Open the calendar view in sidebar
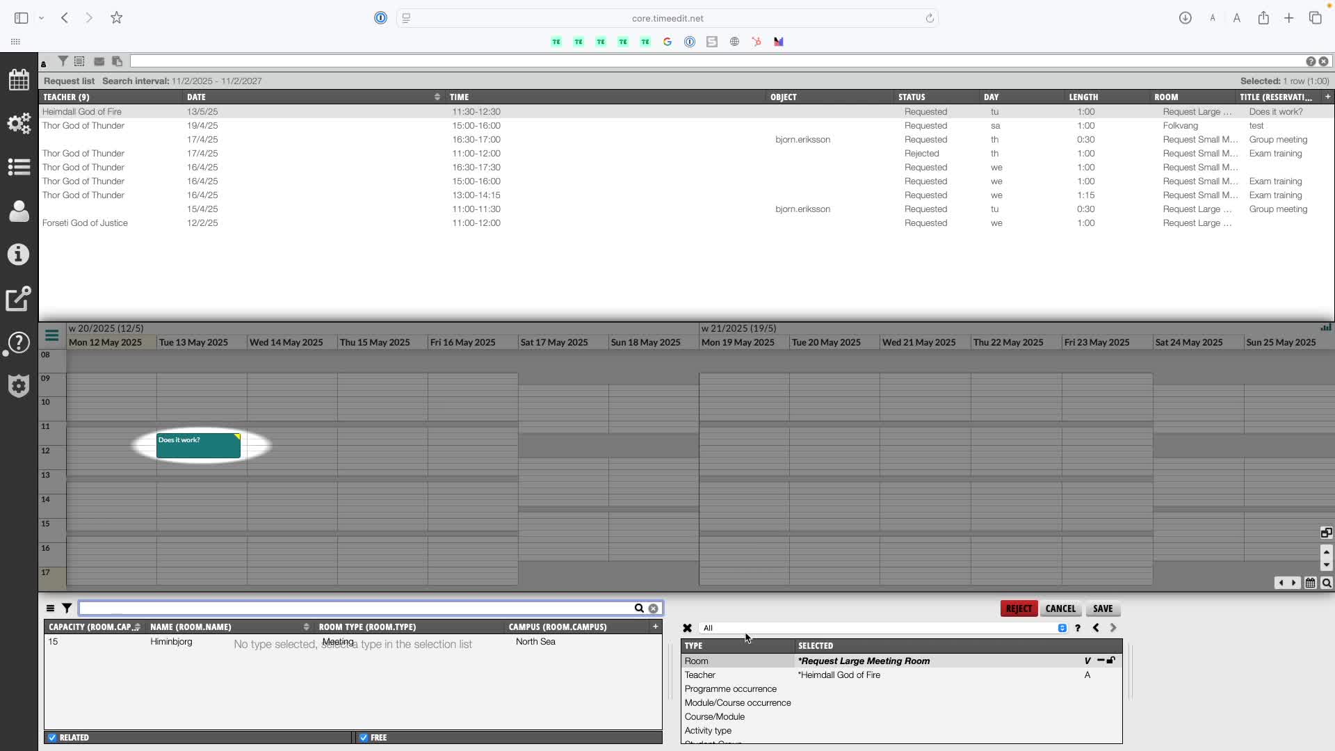This screenshot has width=1335, height=751. tap(19, 79)
